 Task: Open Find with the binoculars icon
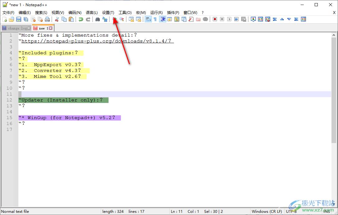tap(98, 19)
